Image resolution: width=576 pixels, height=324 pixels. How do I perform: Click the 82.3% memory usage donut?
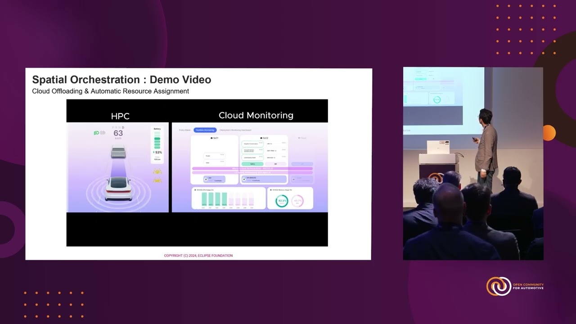[282, 201]
